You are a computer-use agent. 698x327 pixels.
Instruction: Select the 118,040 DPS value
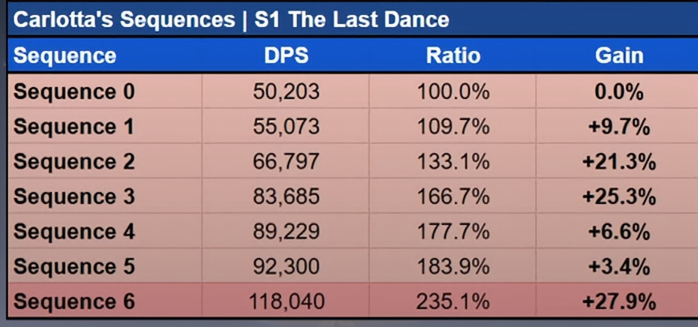286,301
